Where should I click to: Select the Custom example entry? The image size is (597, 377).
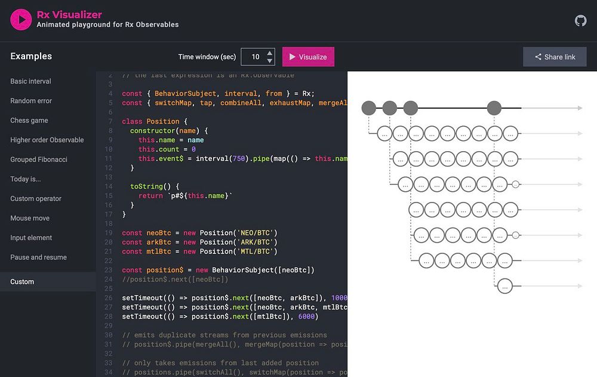click(48, 281)
